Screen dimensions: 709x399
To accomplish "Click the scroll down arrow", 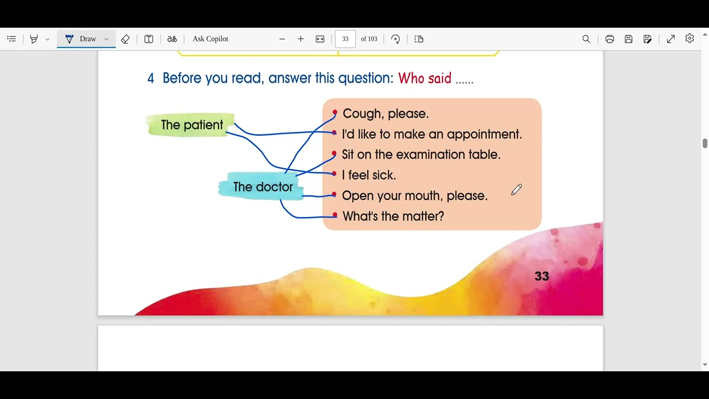I will 705,365.
